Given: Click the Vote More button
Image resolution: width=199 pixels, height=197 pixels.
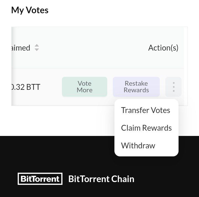Looking at the screenshot, I should click(x=85, y=87).
